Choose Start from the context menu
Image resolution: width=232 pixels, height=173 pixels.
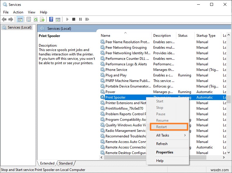pos(168,101)
